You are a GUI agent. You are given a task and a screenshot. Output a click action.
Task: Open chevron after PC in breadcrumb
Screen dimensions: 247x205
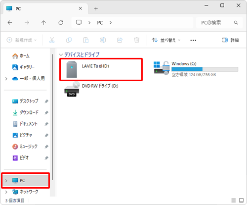coord(111,23)
